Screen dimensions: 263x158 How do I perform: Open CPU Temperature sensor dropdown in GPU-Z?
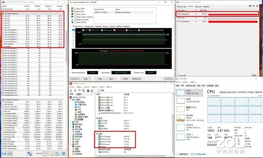(x=196, y=21)
